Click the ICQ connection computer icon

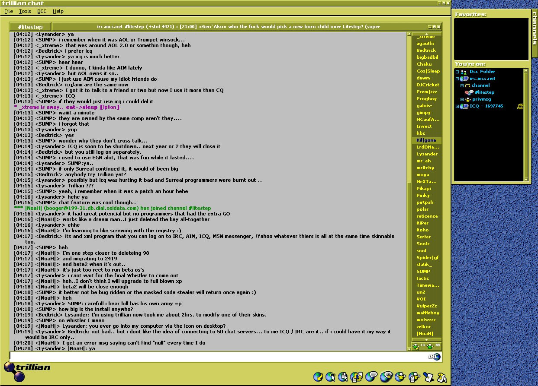point(464,106)
